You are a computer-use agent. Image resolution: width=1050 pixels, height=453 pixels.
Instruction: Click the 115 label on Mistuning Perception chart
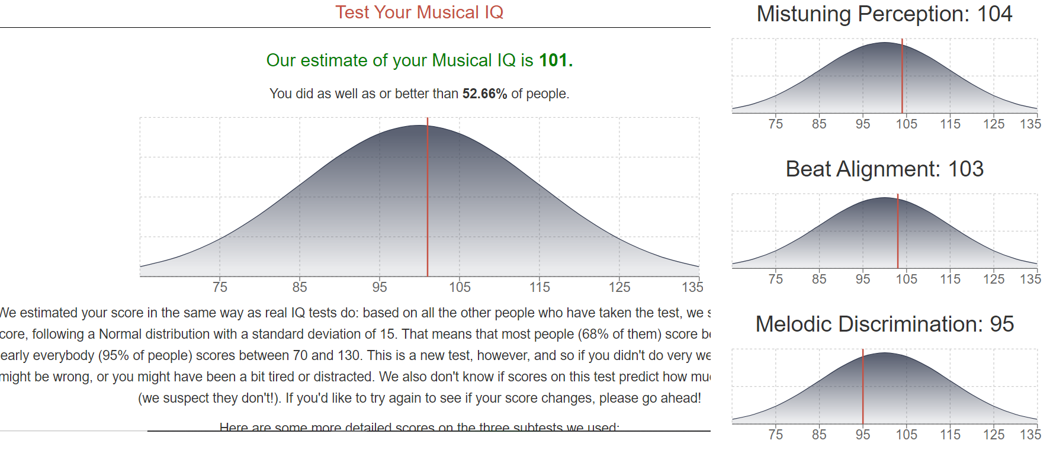click(950, 124)
